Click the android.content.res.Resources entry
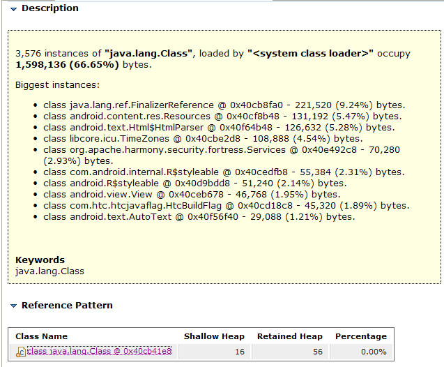Image resolution: width=444 pixels, height=367 pixels. pyautogui.click(x=222, y=117)
